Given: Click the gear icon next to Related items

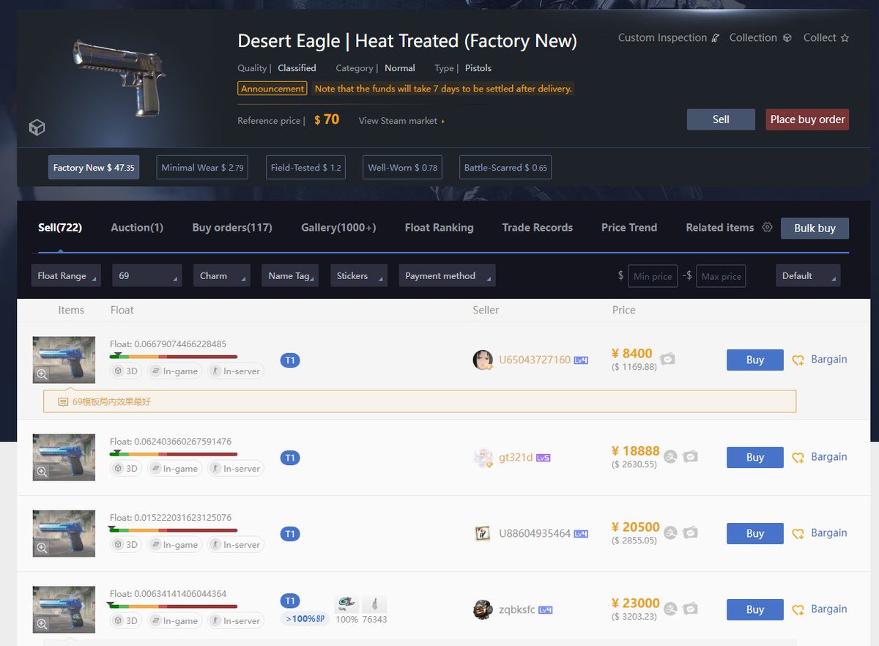Looking at the screenshot, I should click(x=767, y=227).
